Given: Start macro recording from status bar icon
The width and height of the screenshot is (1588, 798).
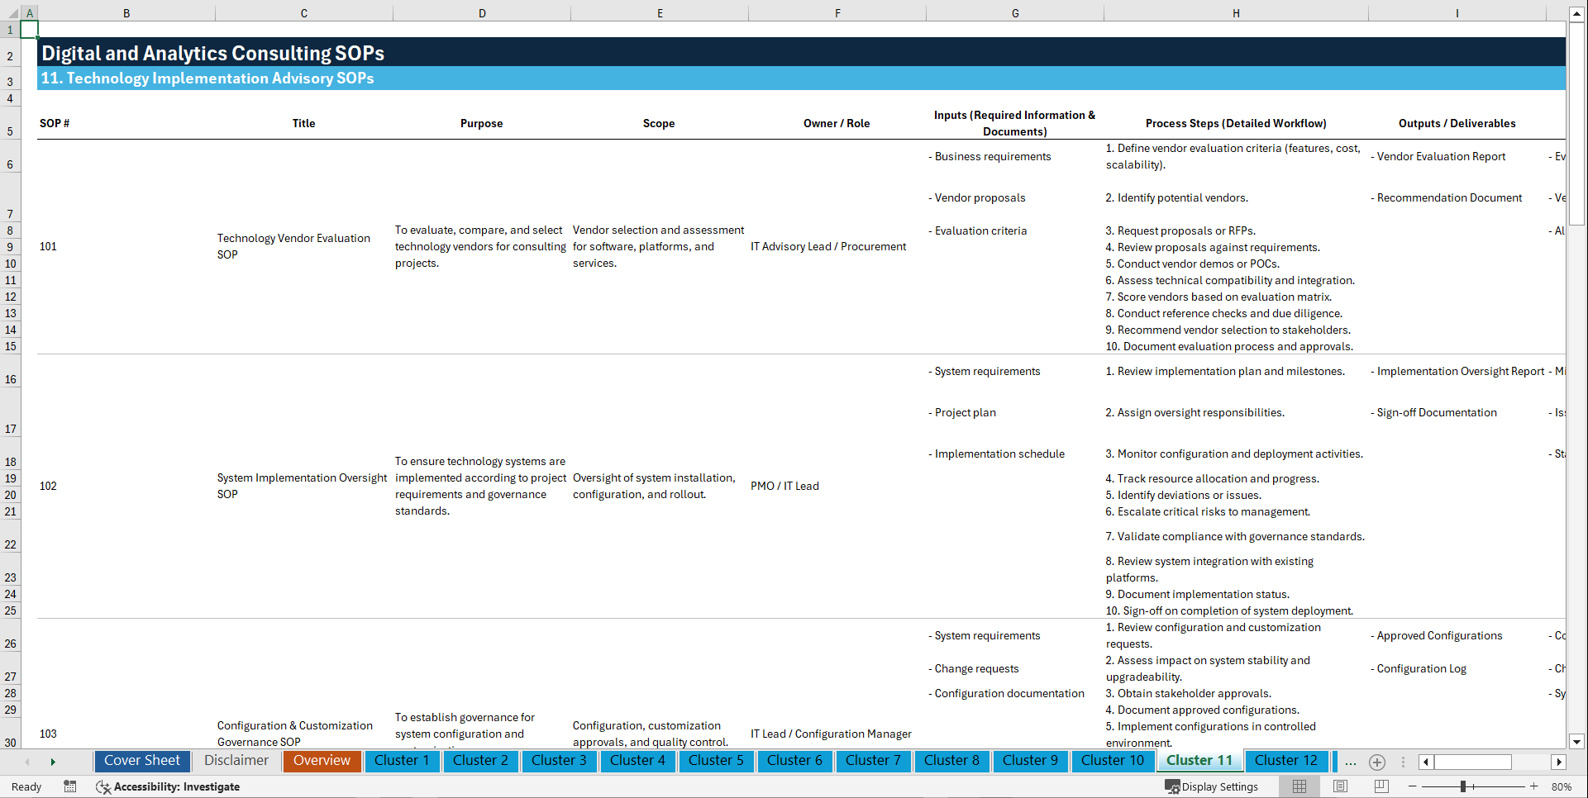Looking at the screenshot, I should click(x=70, y=786).
